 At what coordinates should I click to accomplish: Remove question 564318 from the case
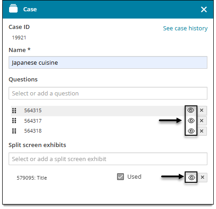point(201,131)
